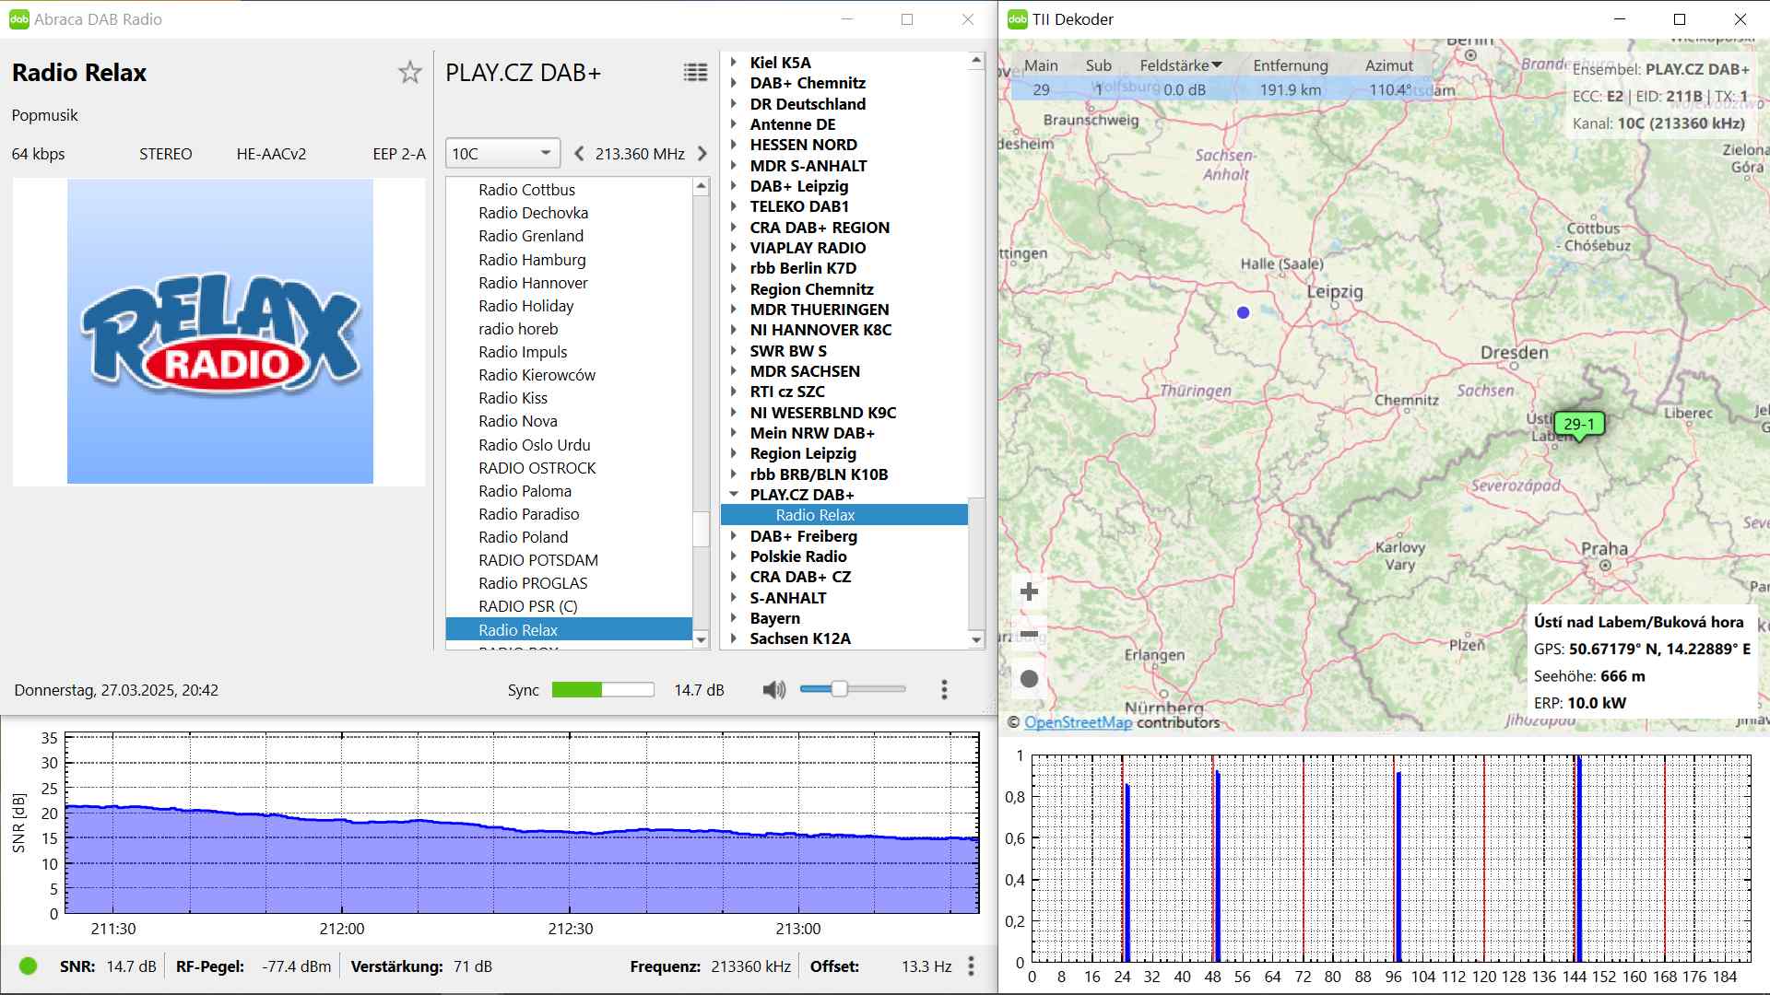
Task: Open the 10C channel dropdown
Action: click(x=501, y=154)
